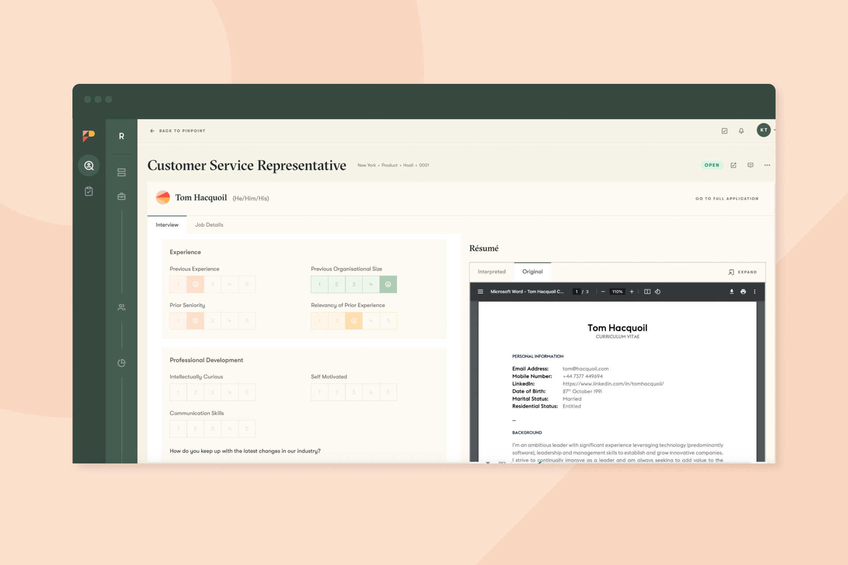Open the briefcase jobs icon in sidebar
This screenshot has height=565, width=848.
tap(121, 196)
